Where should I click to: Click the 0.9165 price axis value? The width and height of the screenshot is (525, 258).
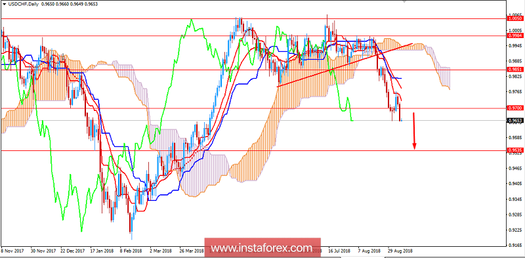tap(515, 246)
